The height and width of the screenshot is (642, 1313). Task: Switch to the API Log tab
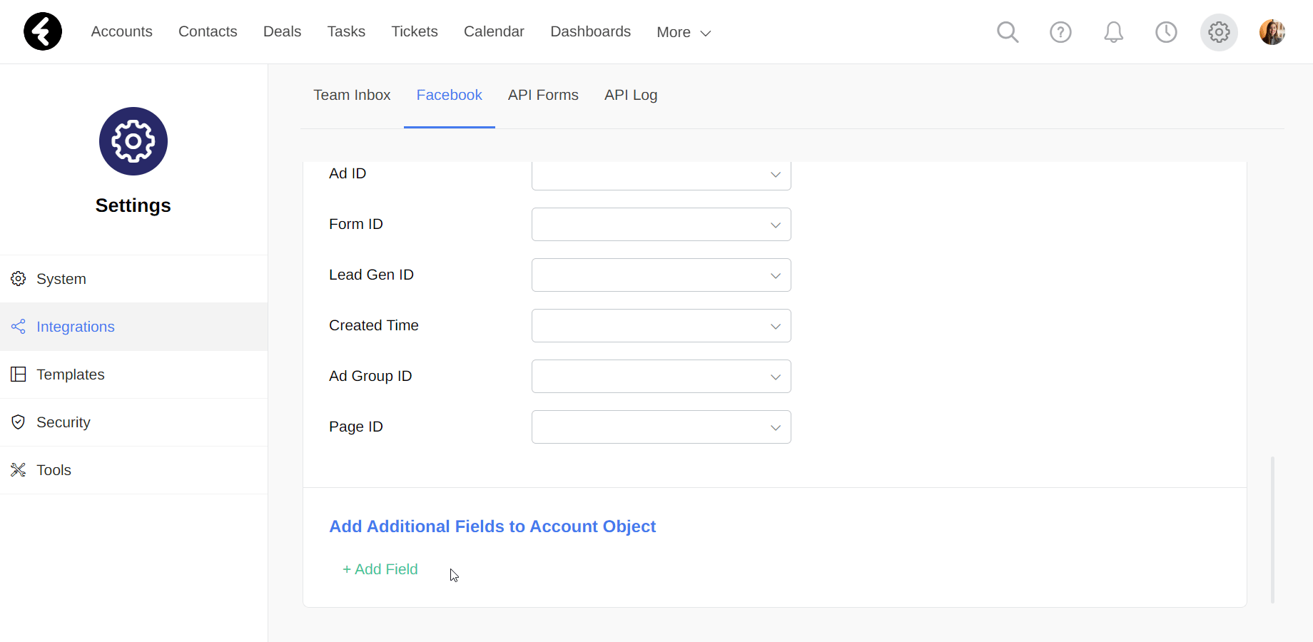(x=631, y=95)
